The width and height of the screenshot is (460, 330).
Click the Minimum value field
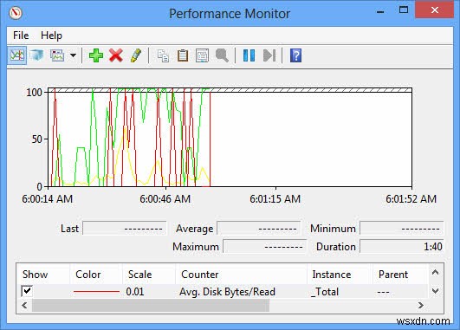(401, 228)
